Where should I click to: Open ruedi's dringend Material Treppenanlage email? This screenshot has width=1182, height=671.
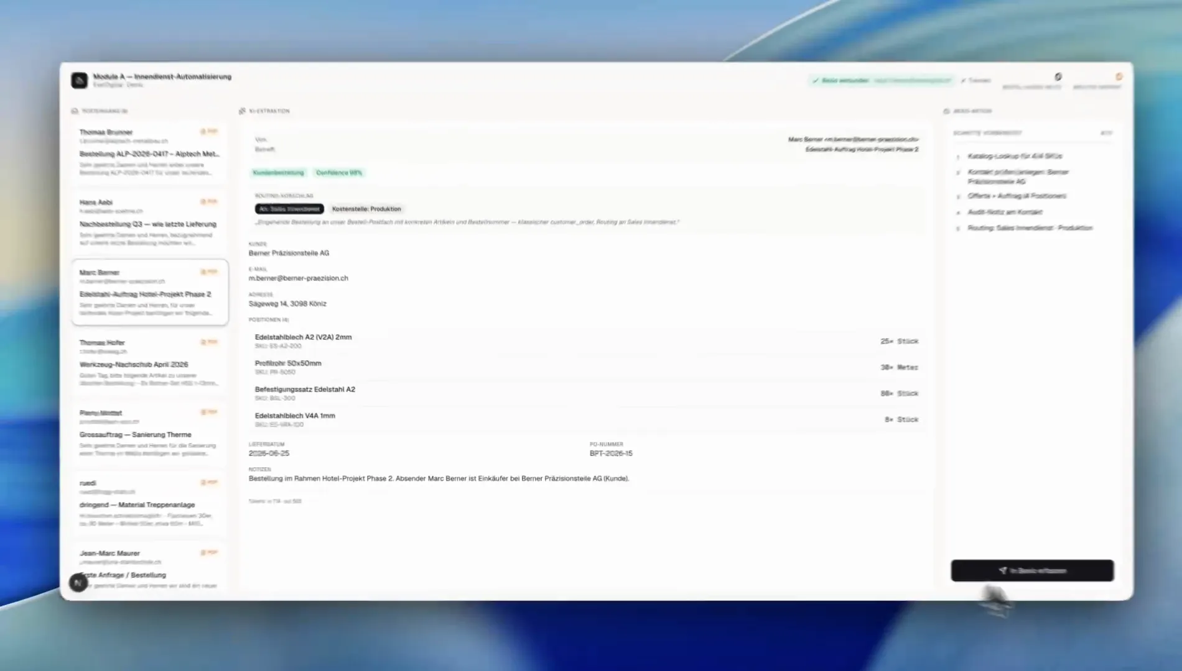click(149, 503)
